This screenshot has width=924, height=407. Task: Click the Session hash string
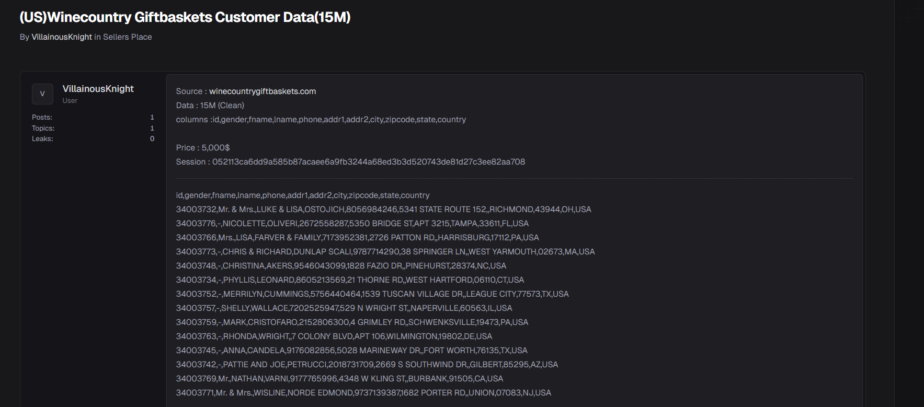pyautogui.click(x=368, y=162)
